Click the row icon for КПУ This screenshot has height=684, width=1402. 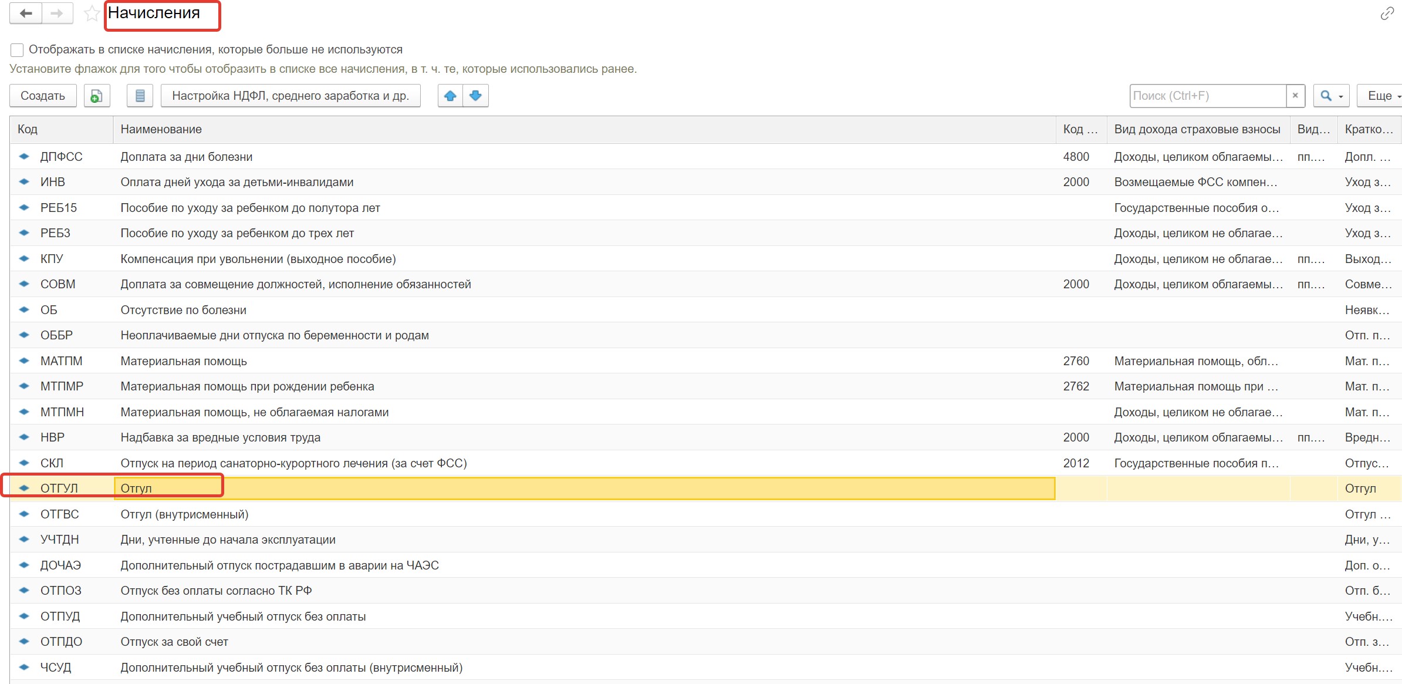[24, 259]
